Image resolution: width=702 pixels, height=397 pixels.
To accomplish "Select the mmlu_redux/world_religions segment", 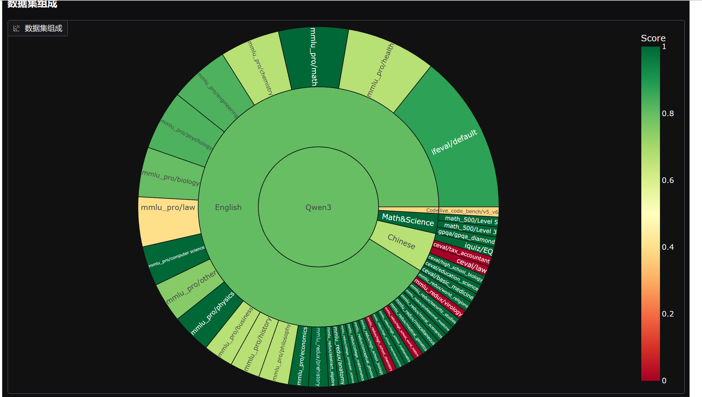I will pos(443,291).
